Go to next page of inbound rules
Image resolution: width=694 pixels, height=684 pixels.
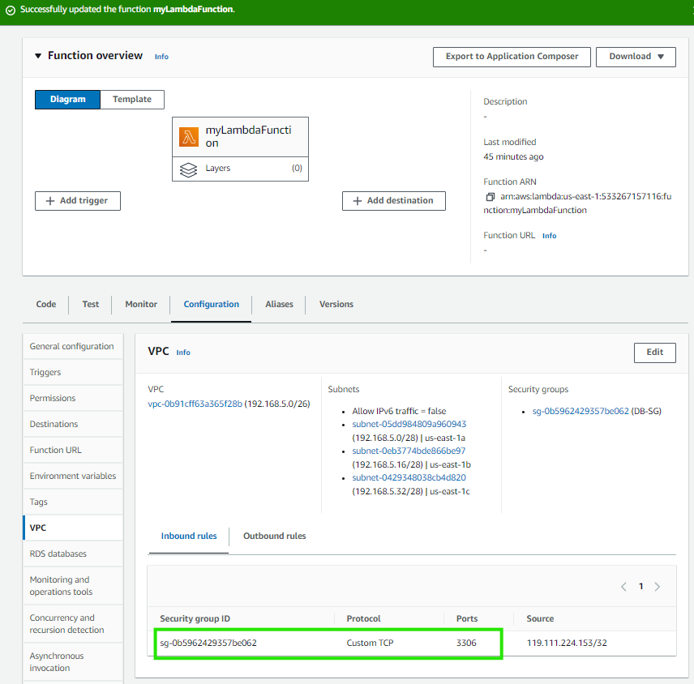tap(658, 586)
